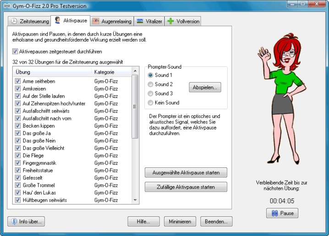The image size is (329, 236).
Task: Click the scroll up arrow of the exercise list
Action: pos(135,71)
